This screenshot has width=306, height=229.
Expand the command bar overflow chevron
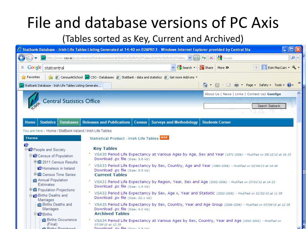click(x=299, y=83)
